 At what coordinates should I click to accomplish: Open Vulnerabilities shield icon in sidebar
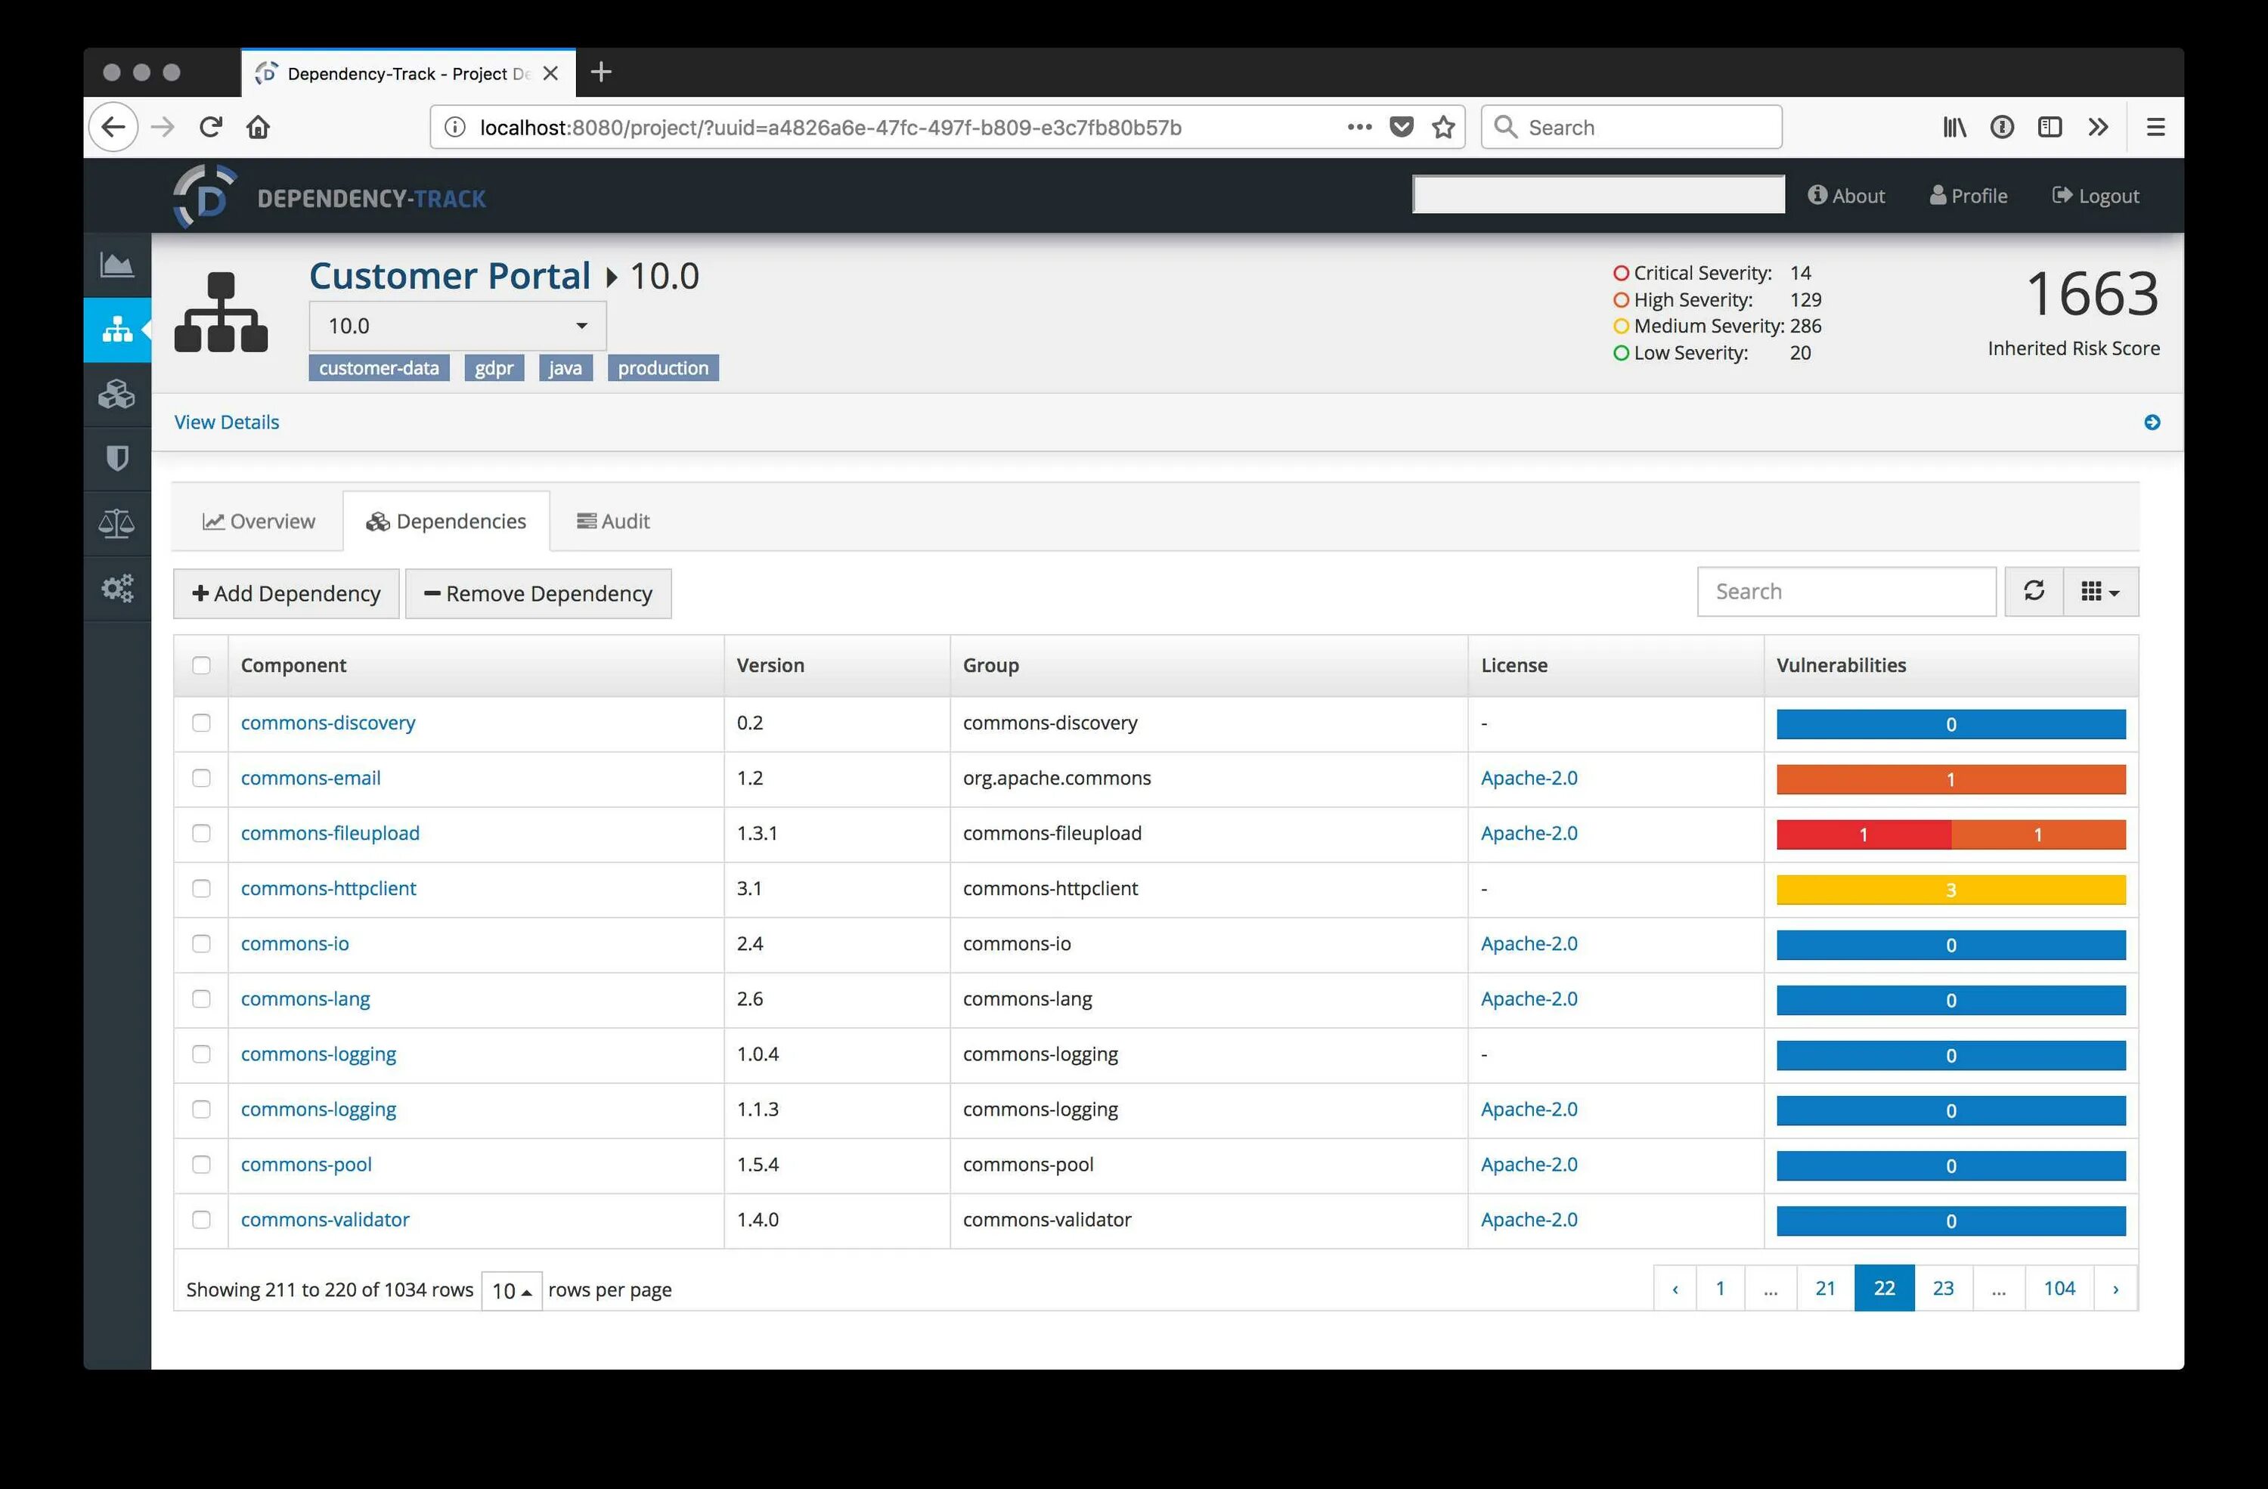pyautogui.click(x=116, y=460)
